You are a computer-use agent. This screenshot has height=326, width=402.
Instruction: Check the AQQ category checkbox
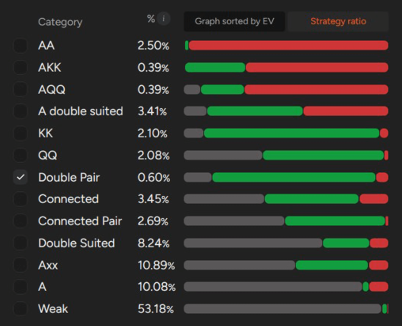pyautogui.click(x=20, y=89)
